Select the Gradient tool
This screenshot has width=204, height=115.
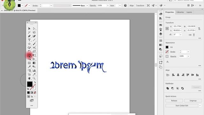34,63
